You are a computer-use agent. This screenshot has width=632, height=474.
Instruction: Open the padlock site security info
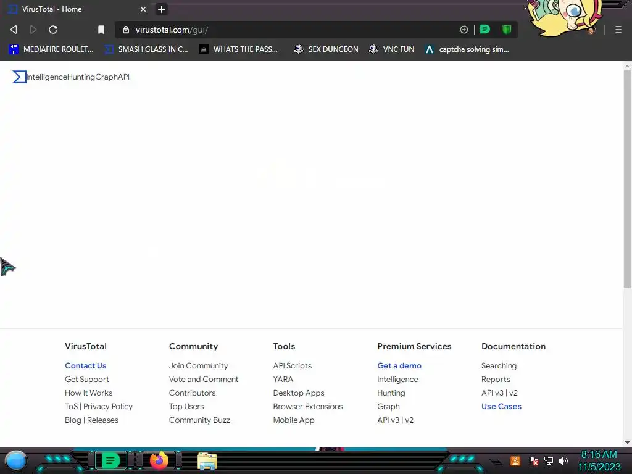click(x=126, y=30)
